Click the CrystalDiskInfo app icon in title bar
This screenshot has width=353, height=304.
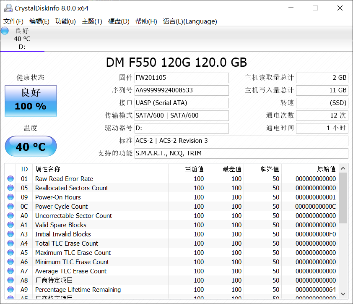pyautogui.click(x=8, y=8)
